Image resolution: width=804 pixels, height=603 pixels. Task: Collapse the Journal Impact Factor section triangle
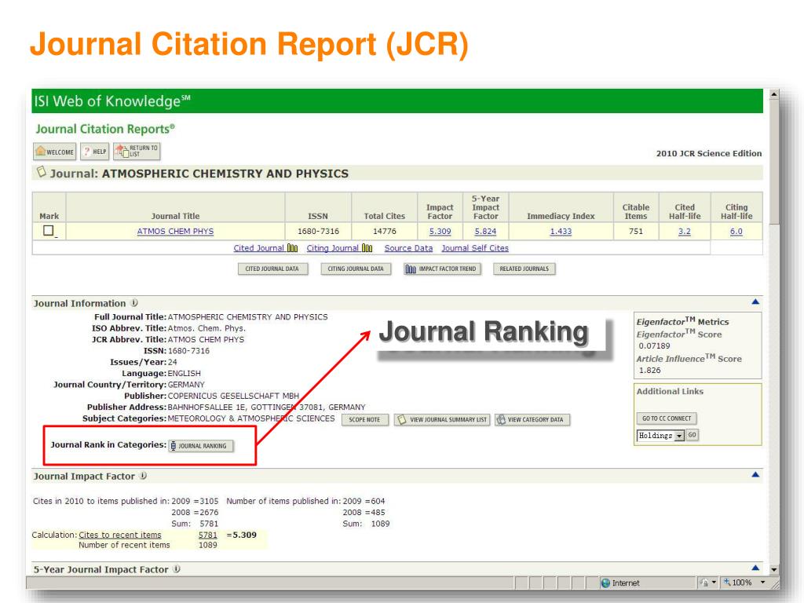(x=755, y=475)
